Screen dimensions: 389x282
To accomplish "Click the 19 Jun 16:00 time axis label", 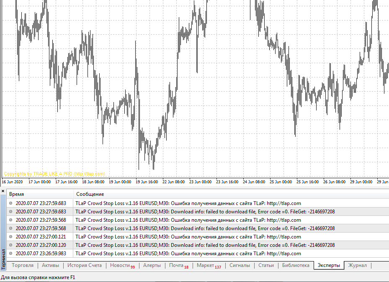I will point(147,182).
